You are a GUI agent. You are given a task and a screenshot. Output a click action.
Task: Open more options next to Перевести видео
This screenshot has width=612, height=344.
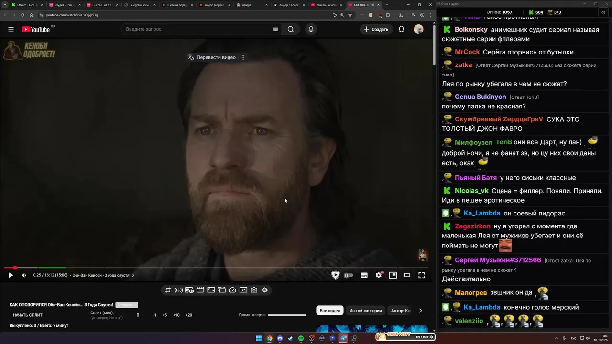coord(243,57)
